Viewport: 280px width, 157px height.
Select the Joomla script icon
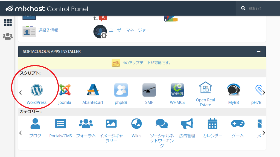(x=65, y=90)
